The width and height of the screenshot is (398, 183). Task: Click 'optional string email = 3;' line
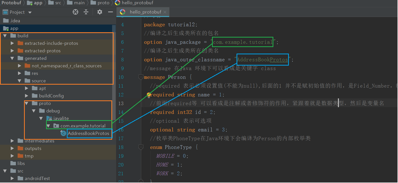pos(188,130)
